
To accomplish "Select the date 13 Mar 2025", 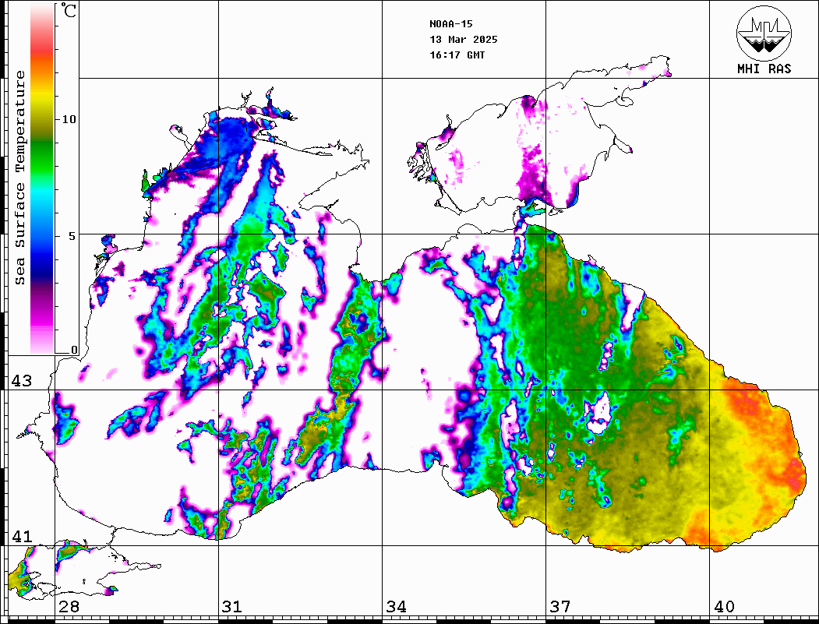I will click(x=464, y=40).
